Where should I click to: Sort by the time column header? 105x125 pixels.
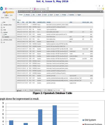pos(23,22)
